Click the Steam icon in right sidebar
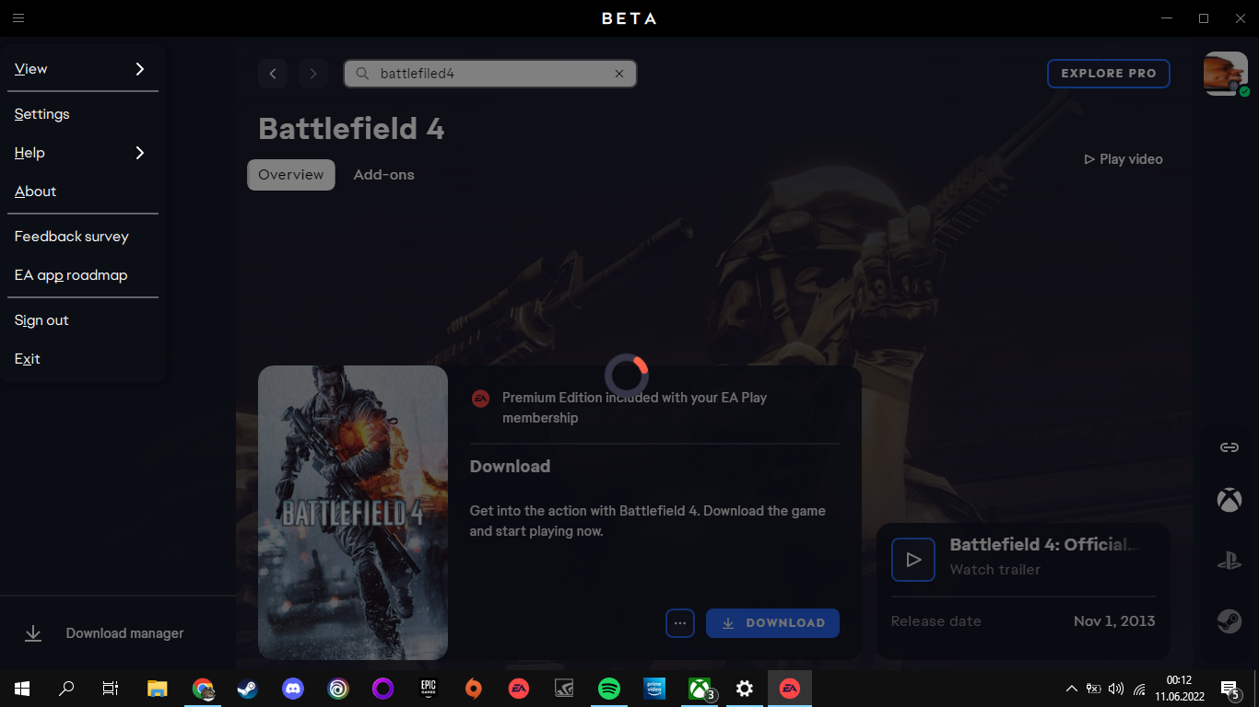The width and height of the screenshot is (1259, 707). point(1230,621)
